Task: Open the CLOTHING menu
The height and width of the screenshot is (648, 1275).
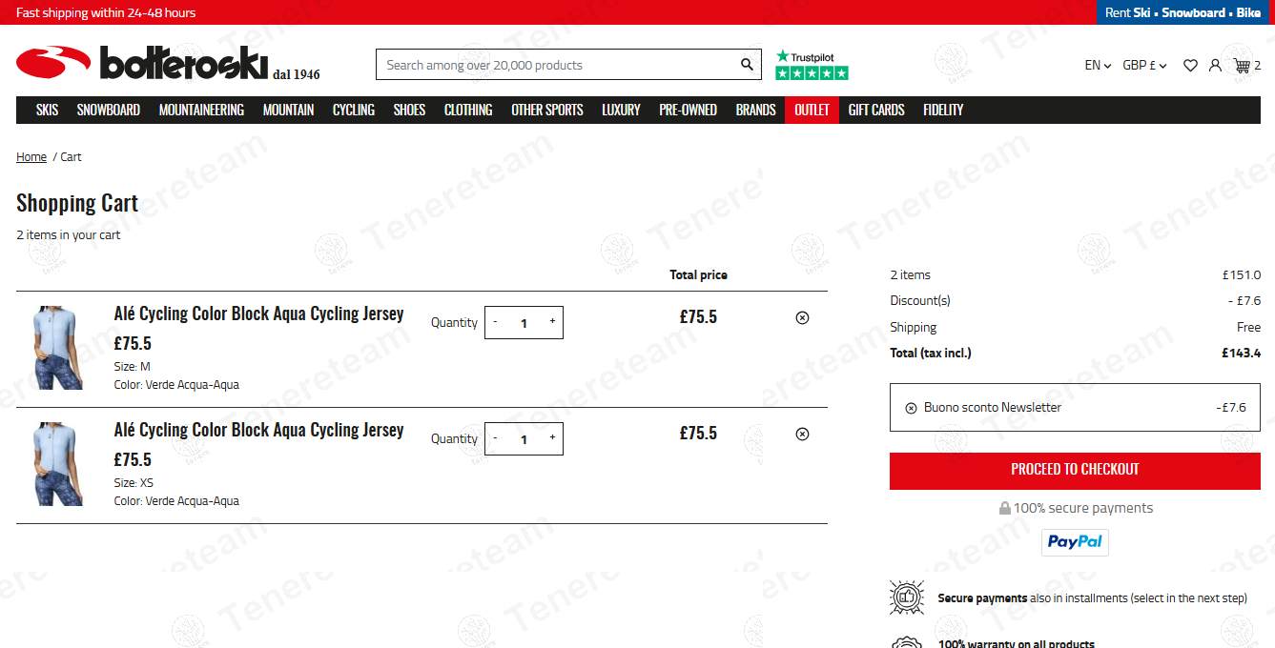Action: tap(468, 110)
